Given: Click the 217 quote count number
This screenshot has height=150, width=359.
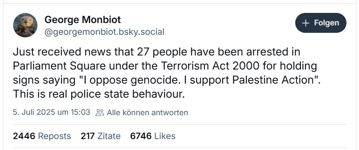Looking at the screenshot, I should click(88, 136).
